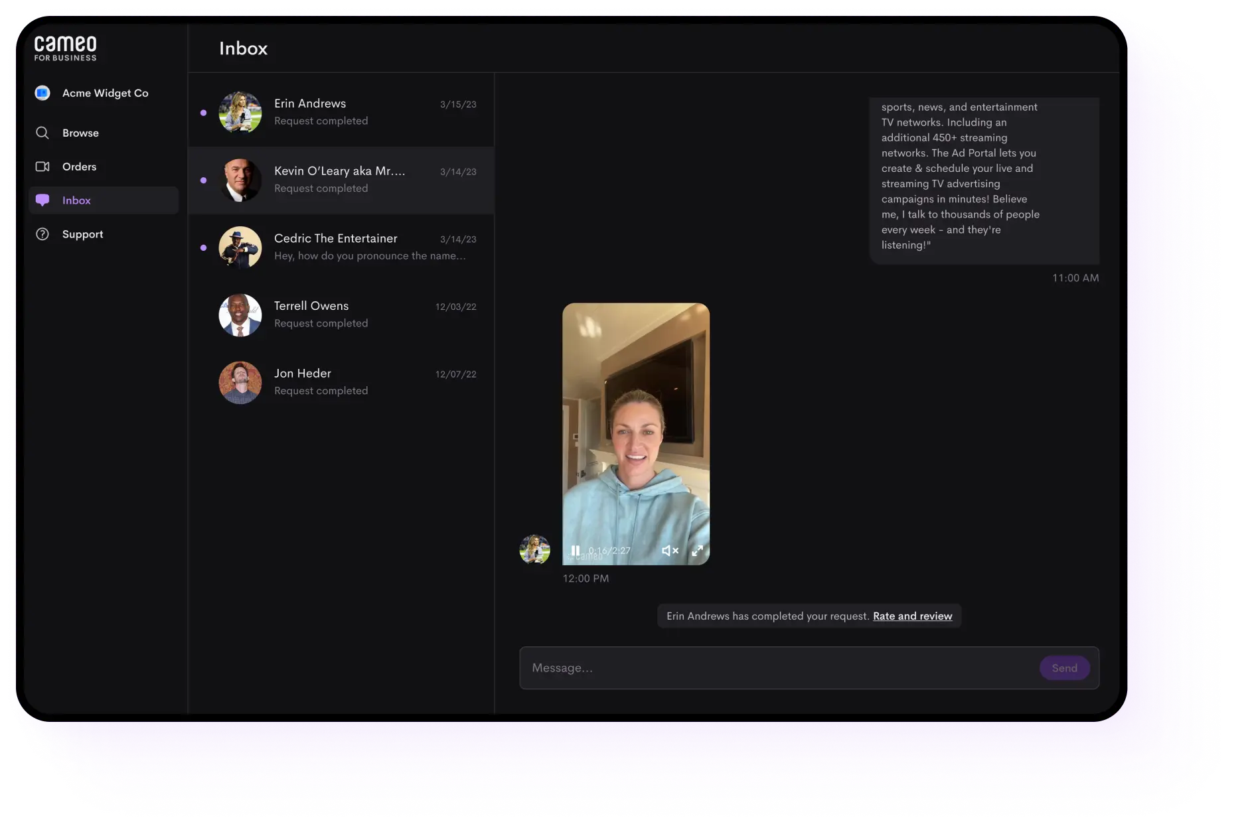Click Cedric The Entertainer unread dot
The width and height of the screenshot is (1246, 840).
[x=203, y=247]
